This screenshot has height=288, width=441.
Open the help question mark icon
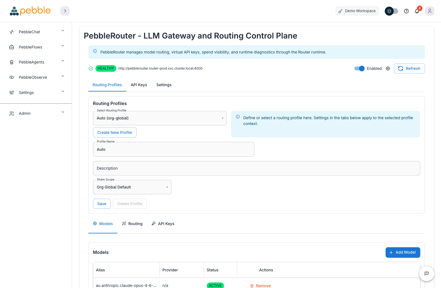coord(406,11)
